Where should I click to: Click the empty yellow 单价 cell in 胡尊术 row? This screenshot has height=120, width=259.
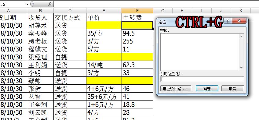coord(104,25)
